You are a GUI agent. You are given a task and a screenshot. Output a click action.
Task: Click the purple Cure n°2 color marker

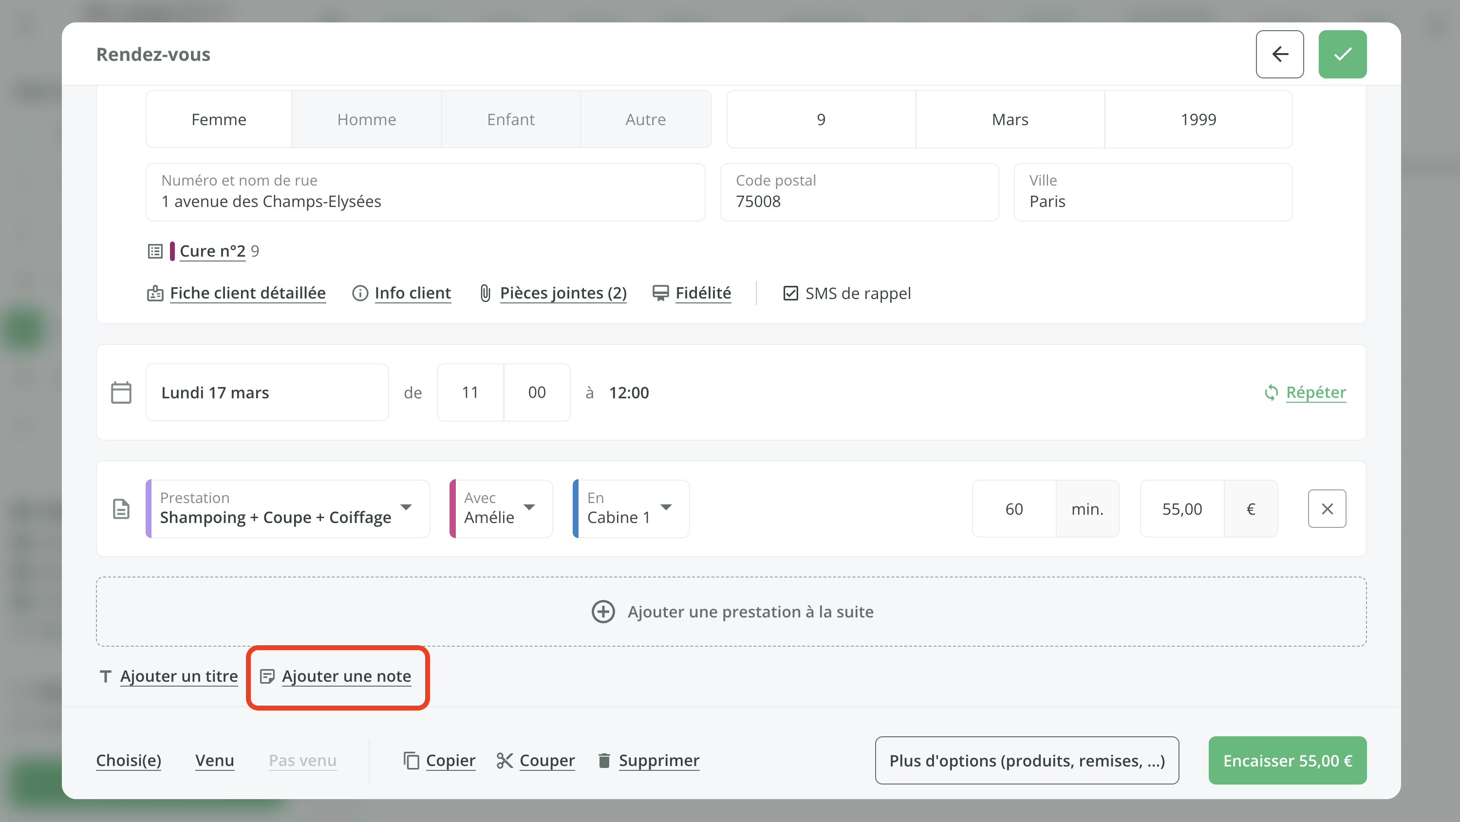coord(172,251)
